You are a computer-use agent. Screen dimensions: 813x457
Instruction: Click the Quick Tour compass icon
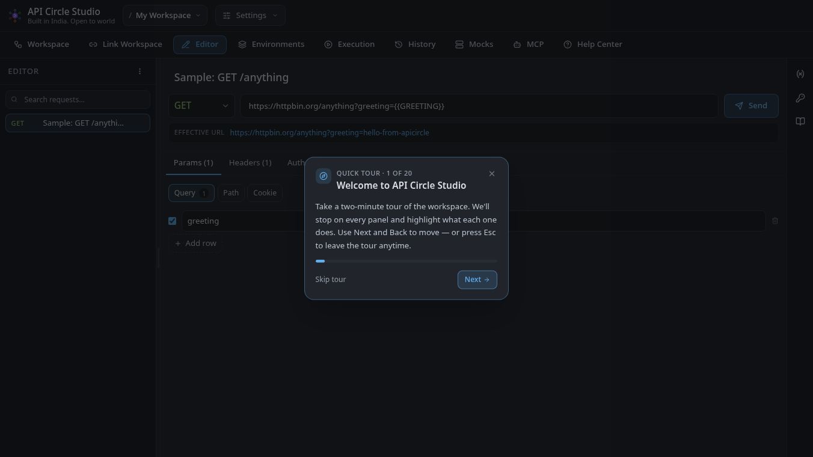pyautogui.click(x=324, y=176)
